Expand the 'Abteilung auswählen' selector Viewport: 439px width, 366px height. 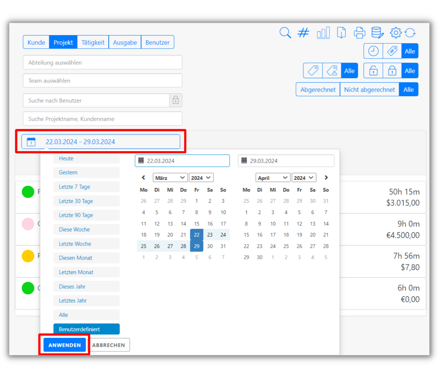102,63
